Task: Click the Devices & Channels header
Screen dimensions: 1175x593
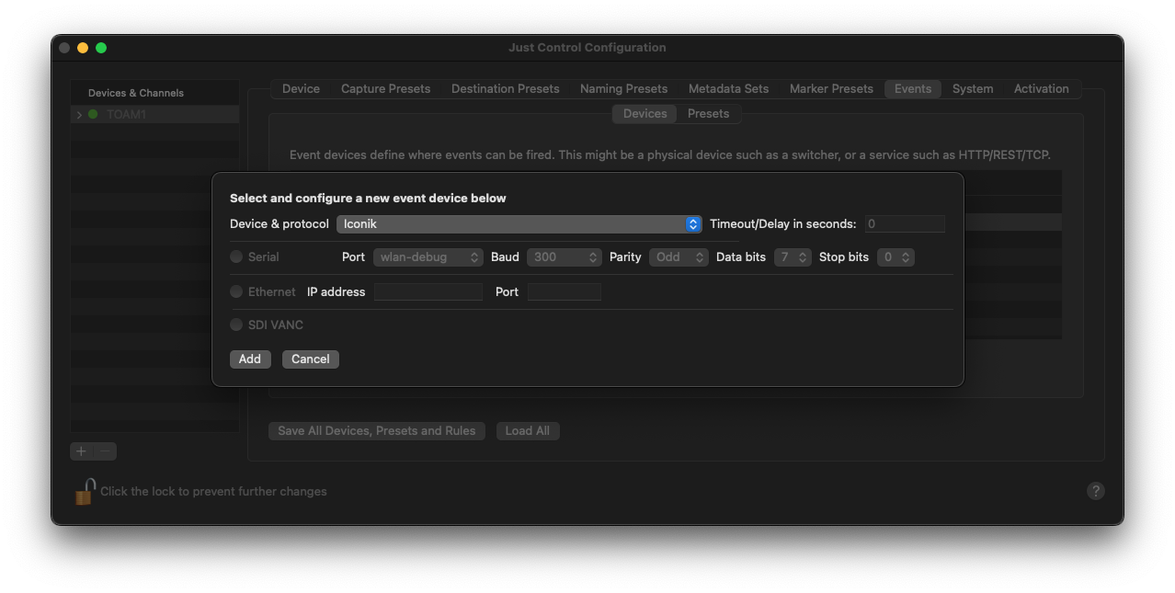Action: point(136,93)
